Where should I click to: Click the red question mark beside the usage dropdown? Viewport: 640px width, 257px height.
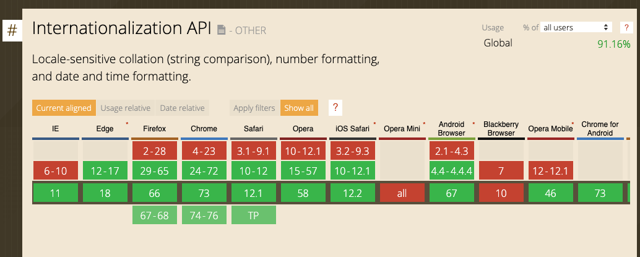pos(626,28)
